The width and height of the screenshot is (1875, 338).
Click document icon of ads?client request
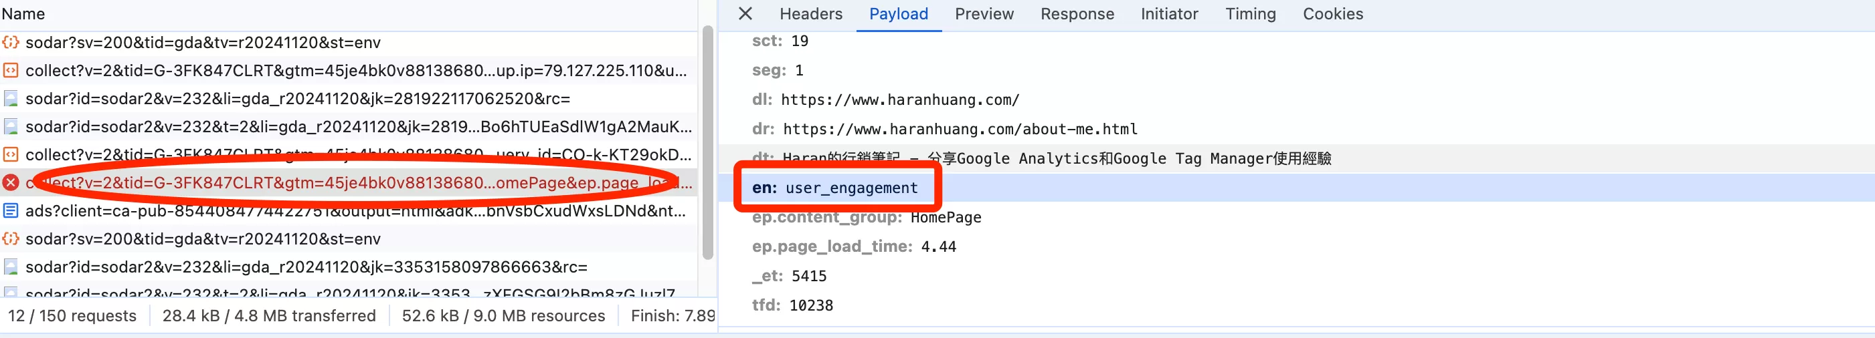click(10, 211)
